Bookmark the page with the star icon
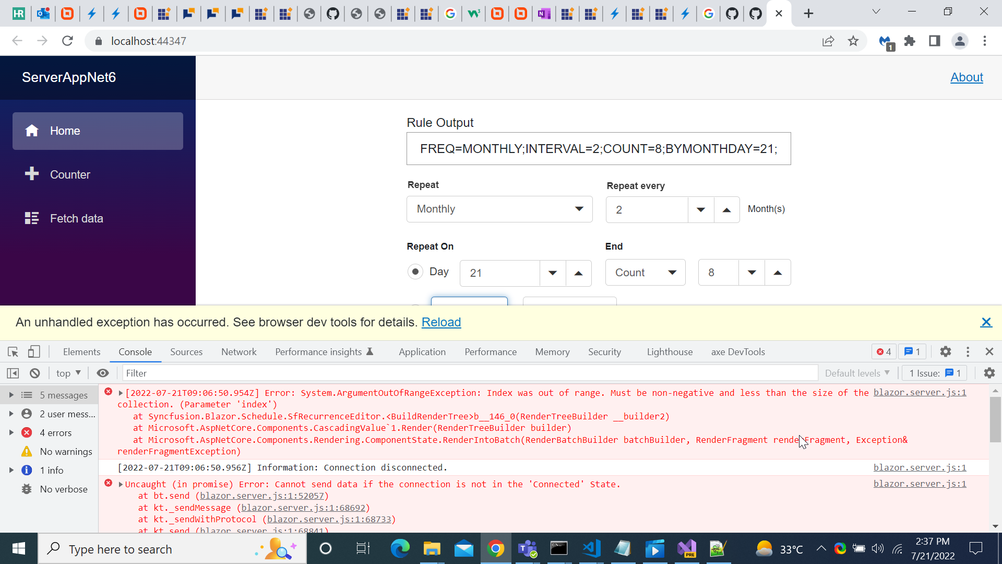This screenshot has height=564, width=1002. (853, 41)
